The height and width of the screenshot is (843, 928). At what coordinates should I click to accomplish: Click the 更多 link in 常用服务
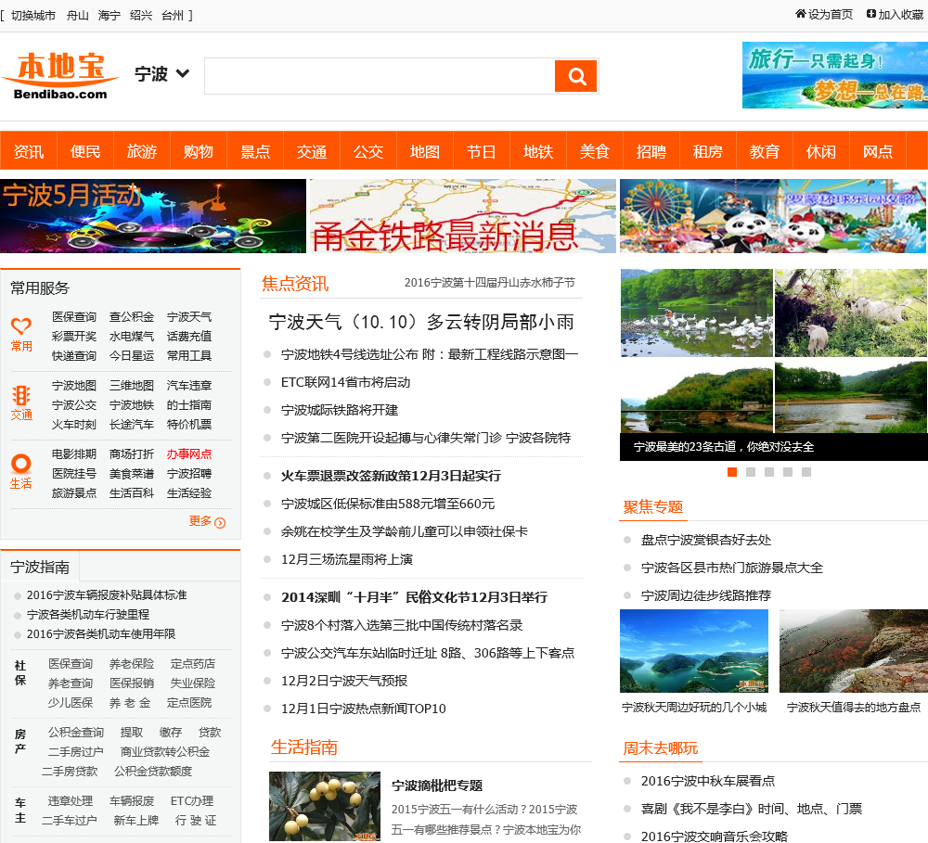point(200,520)
